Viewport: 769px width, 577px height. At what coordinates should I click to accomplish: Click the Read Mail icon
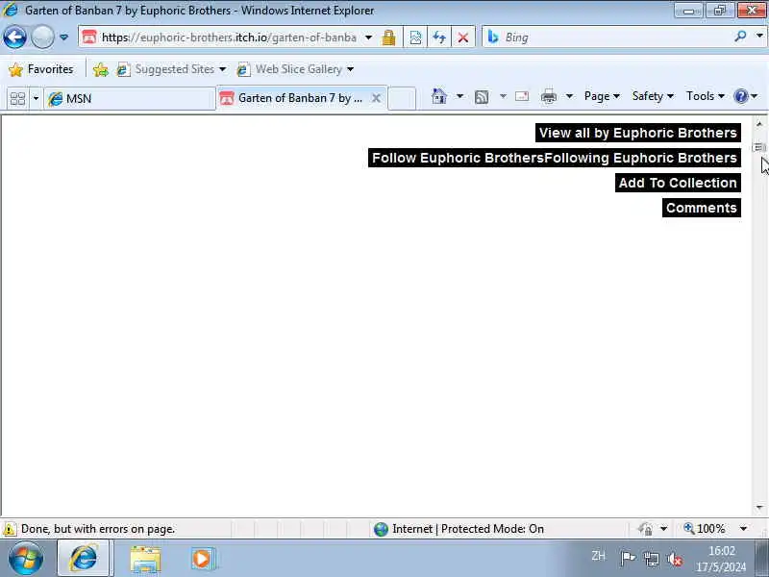tap(522, 96)
